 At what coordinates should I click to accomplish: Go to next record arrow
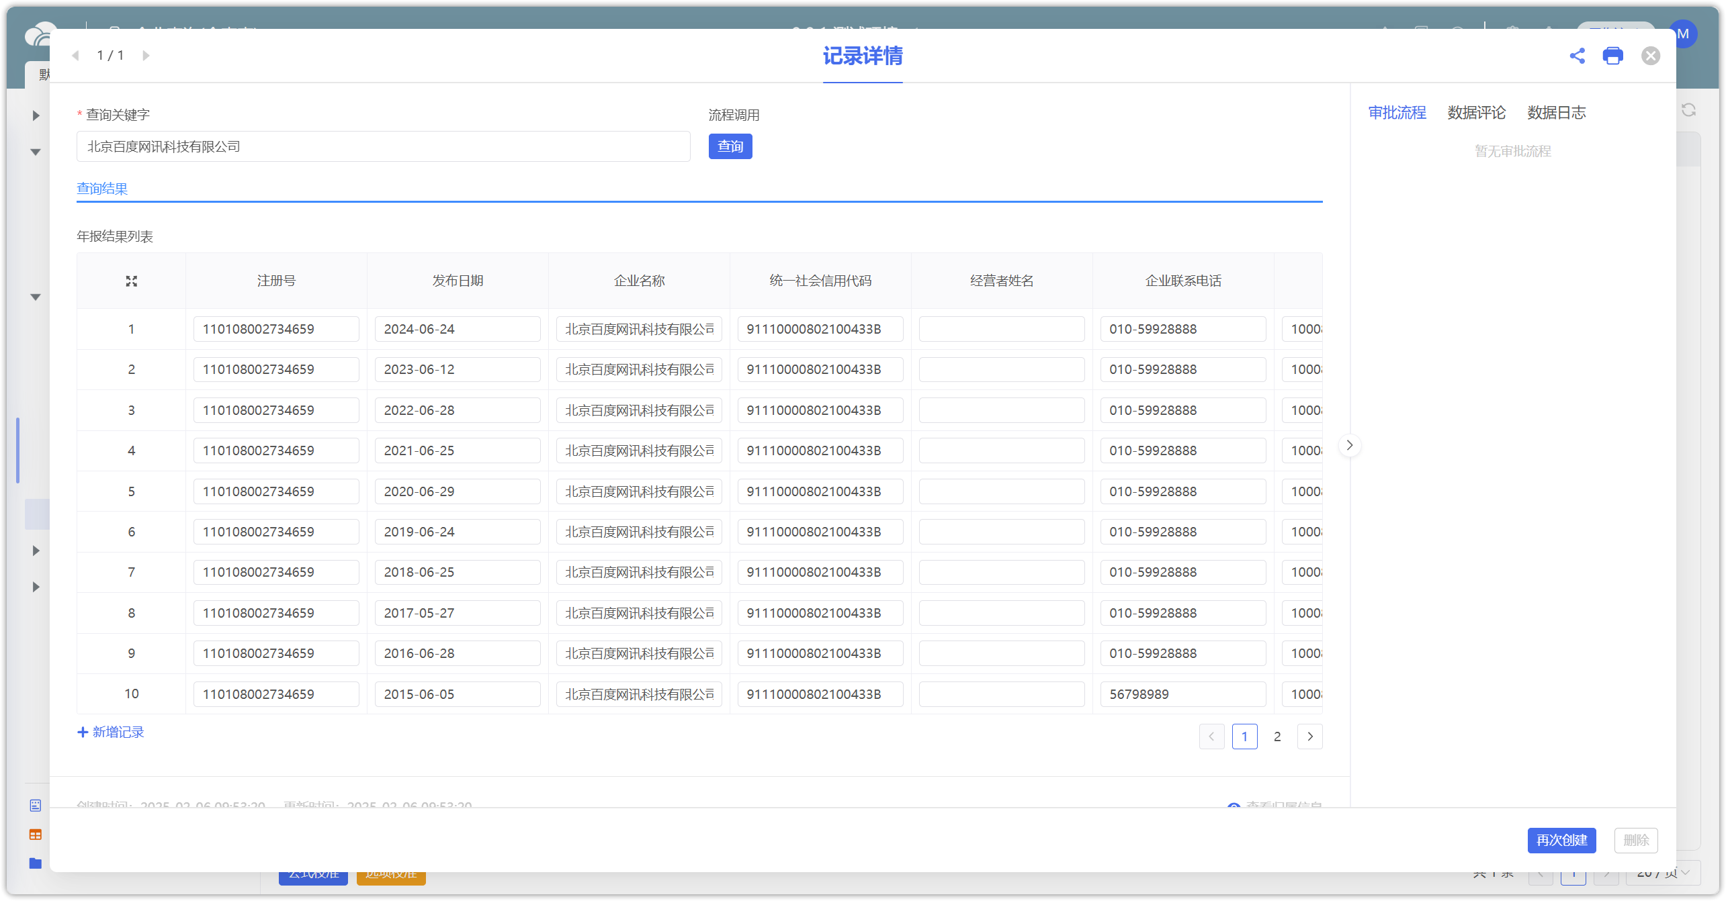pyautogui.click(x=146, y=56)
